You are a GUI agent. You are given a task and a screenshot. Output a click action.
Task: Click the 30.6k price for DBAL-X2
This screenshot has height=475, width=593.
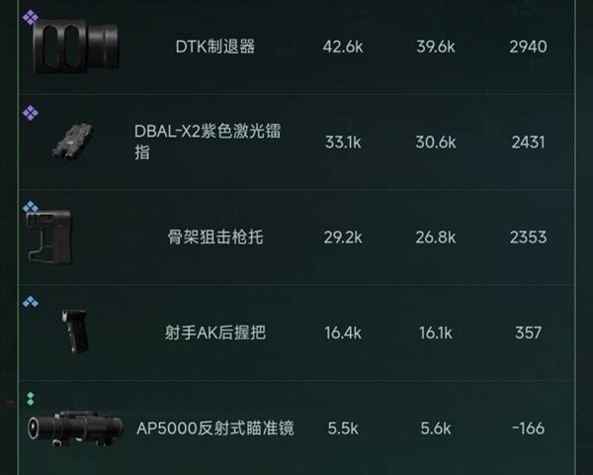click(435, 142)
